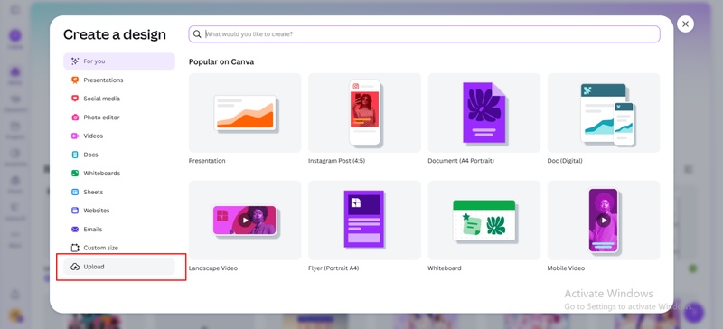
Task: Click the Websites browser icon
Action: tap(75, 211)
